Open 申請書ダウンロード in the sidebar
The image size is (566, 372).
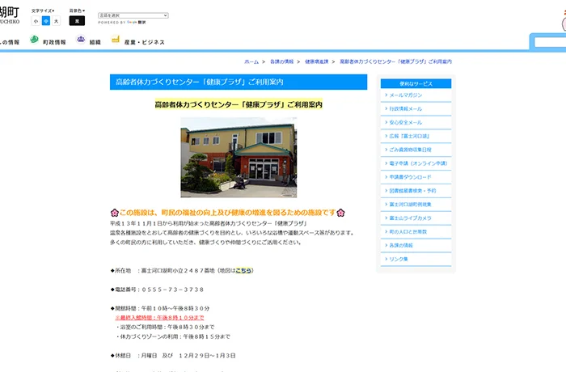pyautogui.click(x=410, y=177)
